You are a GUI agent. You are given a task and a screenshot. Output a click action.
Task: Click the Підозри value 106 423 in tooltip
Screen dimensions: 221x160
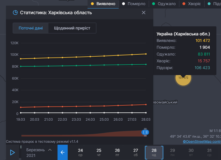point(202,68)
